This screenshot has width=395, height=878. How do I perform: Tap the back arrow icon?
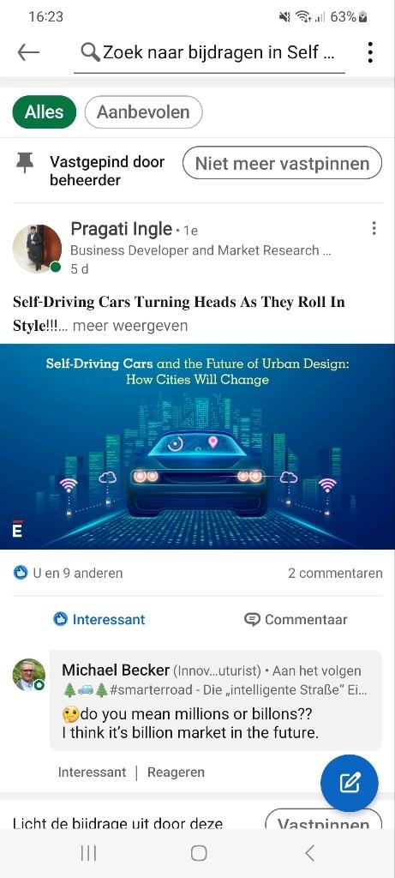(28, 52)
